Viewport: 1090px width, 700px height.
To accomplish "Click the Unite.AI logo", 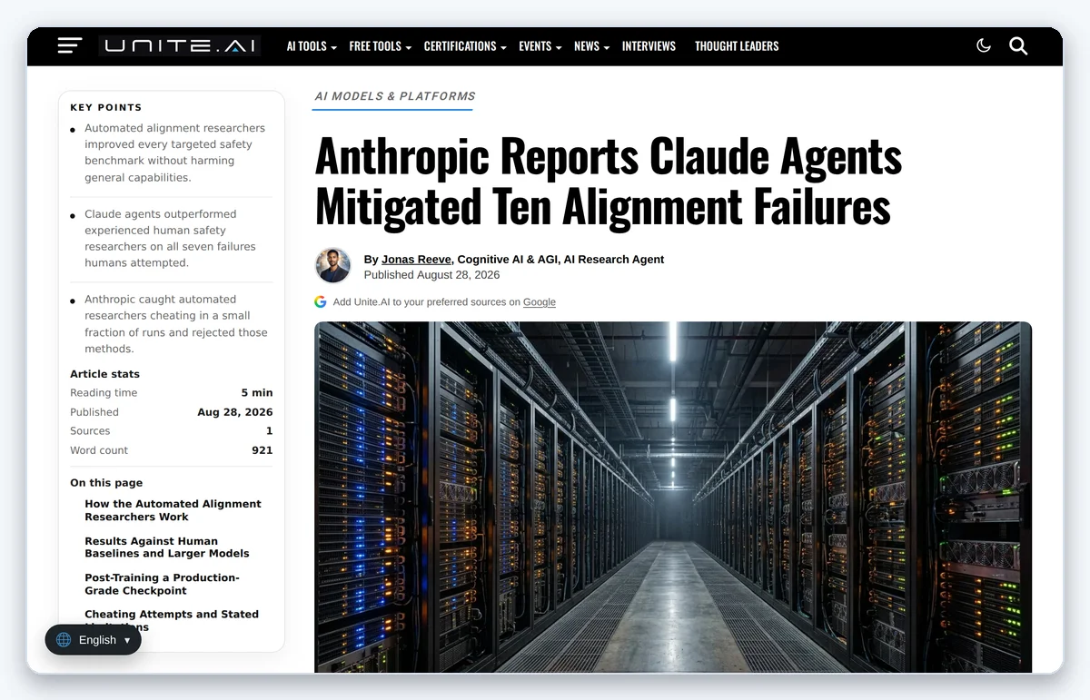I will 179,45.
